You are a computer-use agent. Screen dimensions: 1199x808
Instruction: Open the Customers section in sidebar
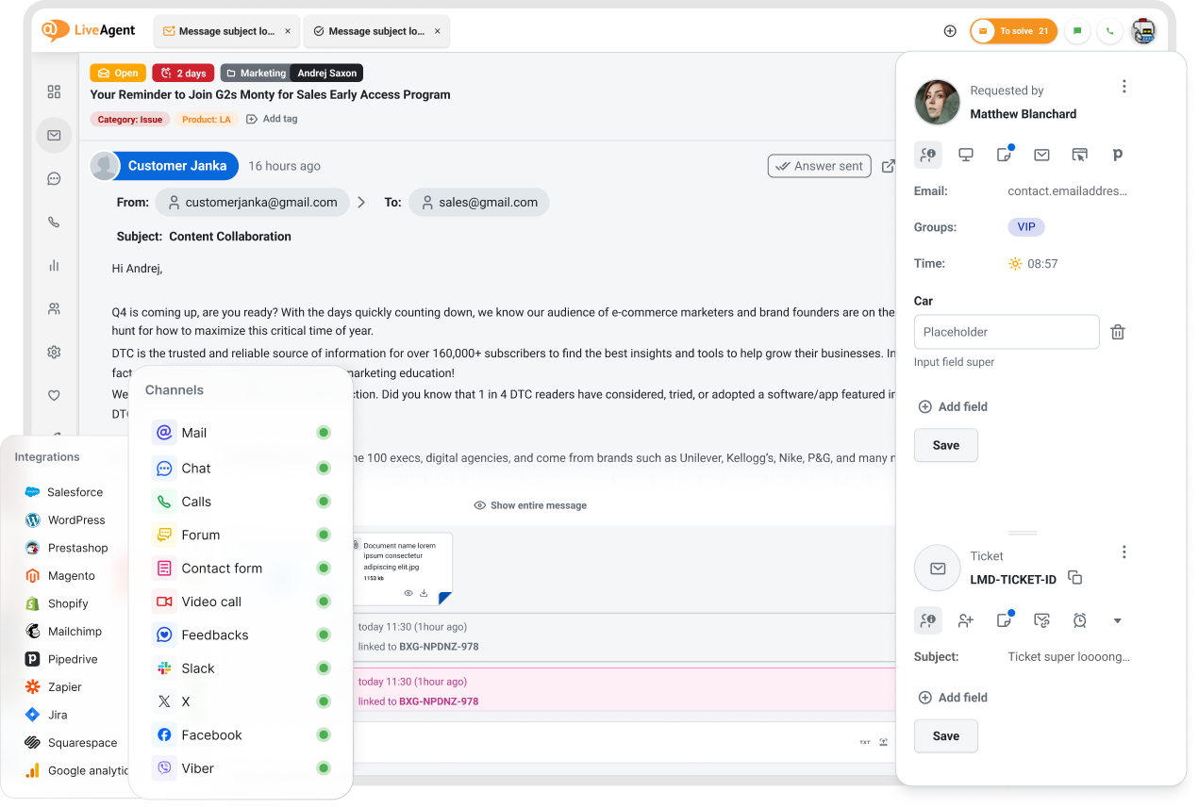(x=54, y=308)
